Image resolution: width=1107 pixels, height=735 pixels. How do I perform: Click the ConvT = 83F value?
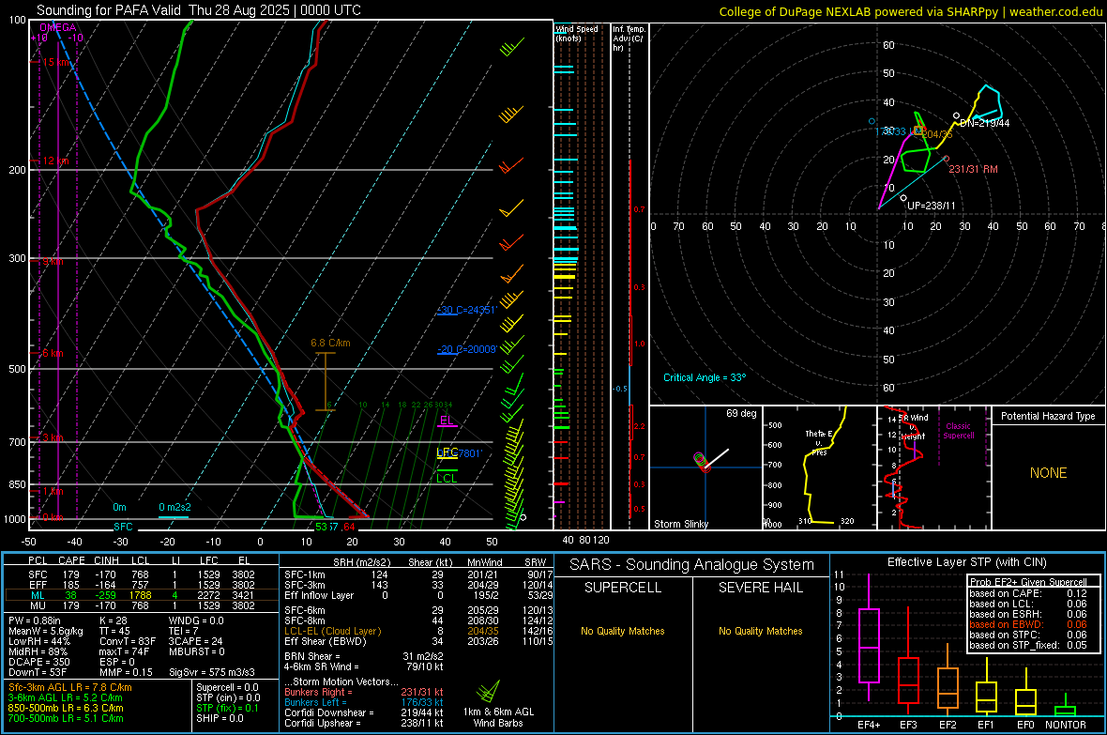tap(128, 641)
